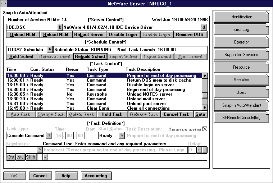Click the empty Day input field
273x183 pixels.
(91, 136)
